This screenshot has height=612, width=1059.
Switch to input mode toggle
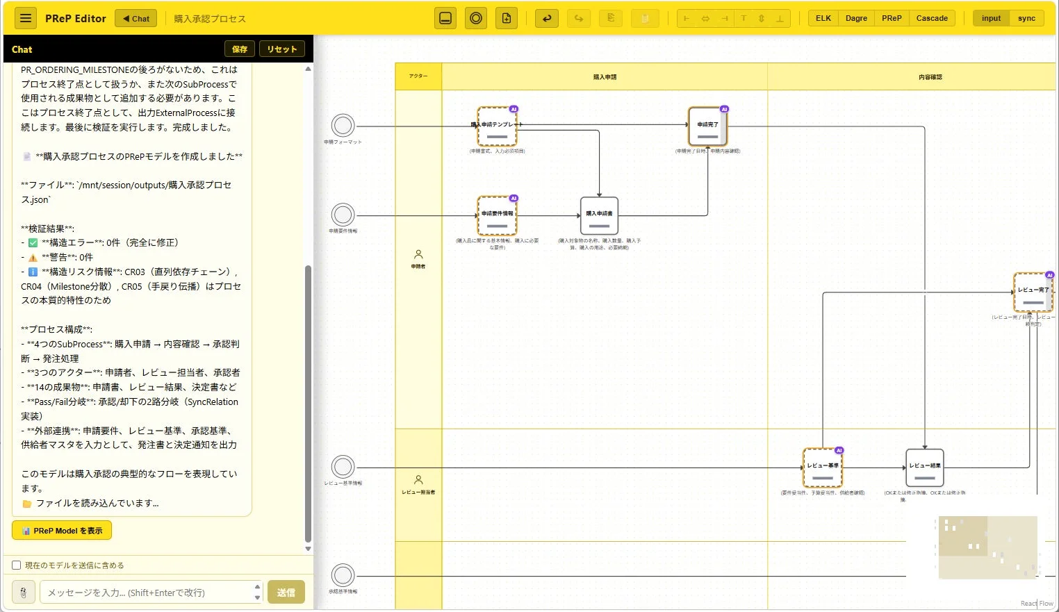point(991,18)
